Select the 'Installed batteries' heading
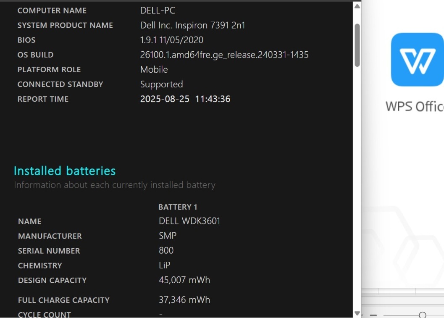 point(65,171)
